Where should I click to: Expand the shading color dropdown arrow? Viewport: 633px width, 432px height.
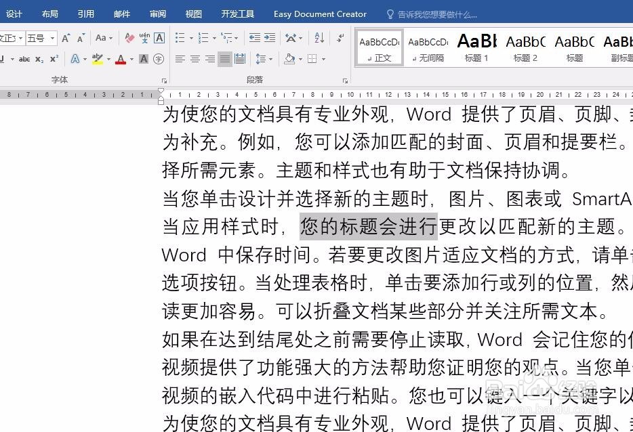click(x=301, y=60)
